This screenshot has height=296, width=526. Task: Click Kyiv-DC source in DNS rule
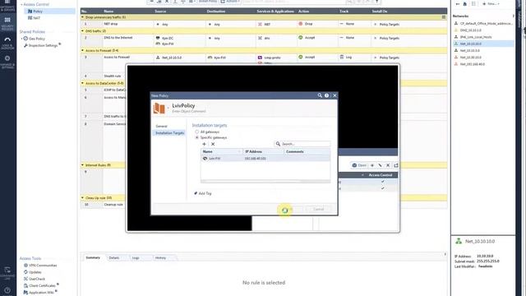tap(164, 39)
